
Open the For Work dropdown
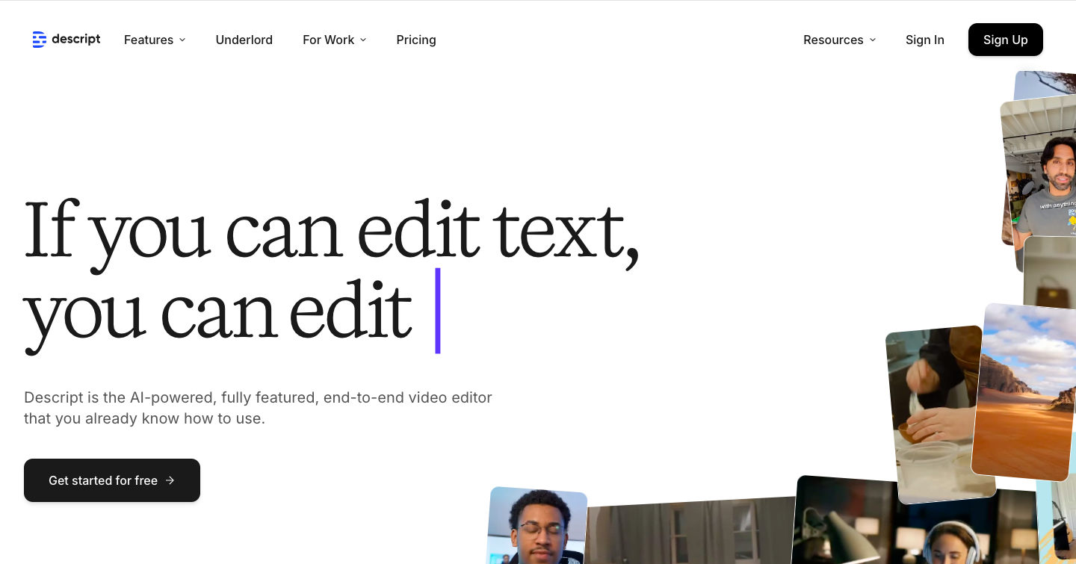pos(329,40)
